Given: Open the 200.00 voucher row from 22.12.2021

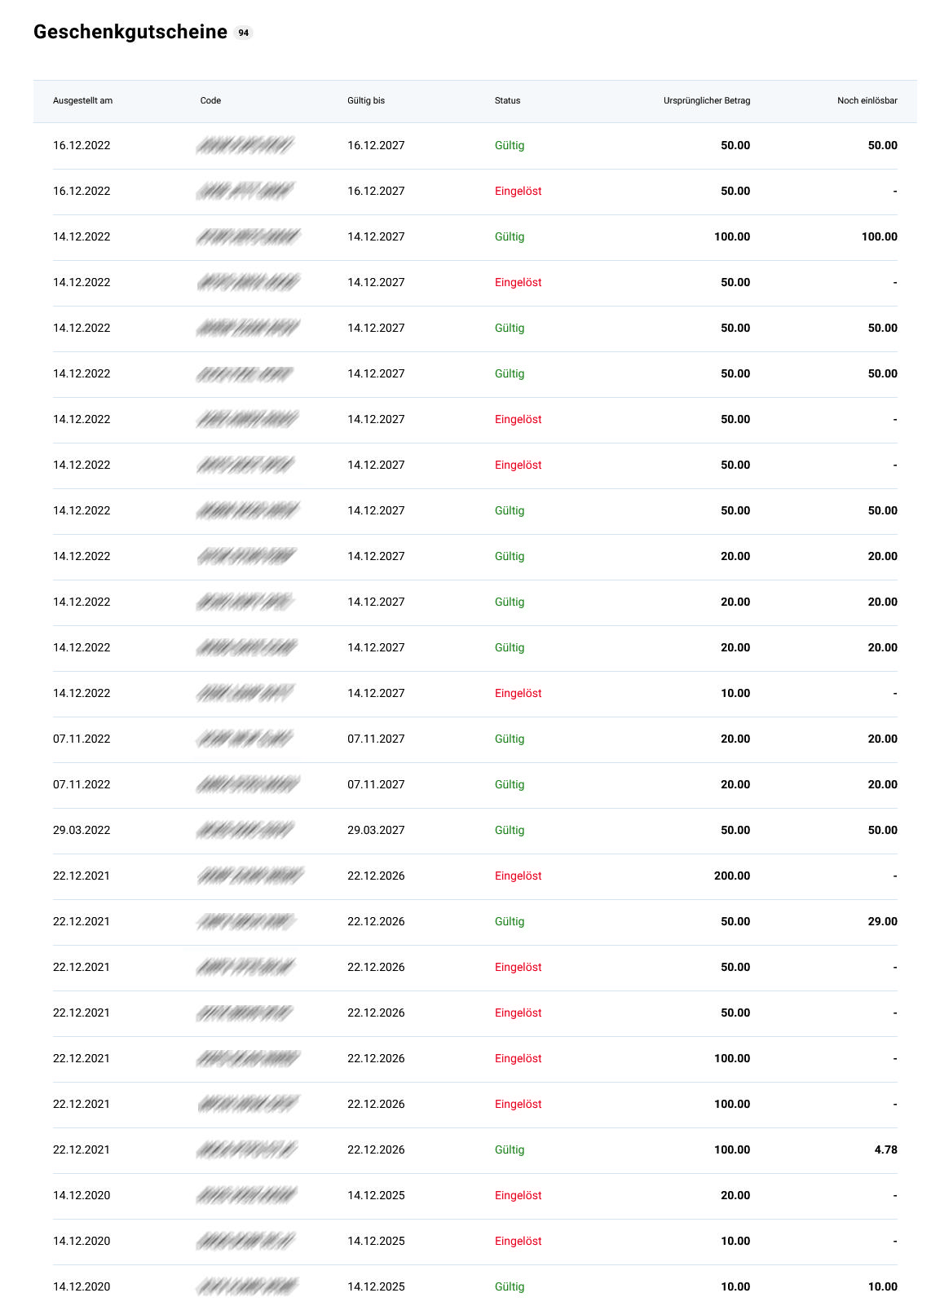Looking at the screenshot, I should coord(475,876).
